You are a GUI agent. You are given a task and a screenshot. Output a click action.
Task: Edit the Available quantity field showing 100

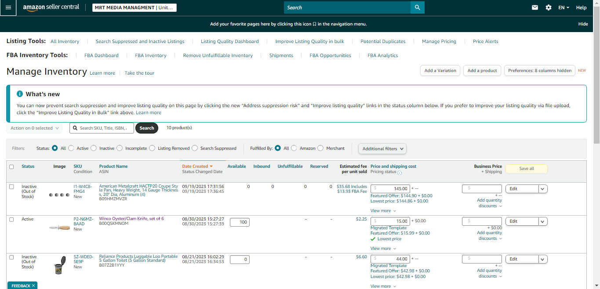(x=240, y=222)
